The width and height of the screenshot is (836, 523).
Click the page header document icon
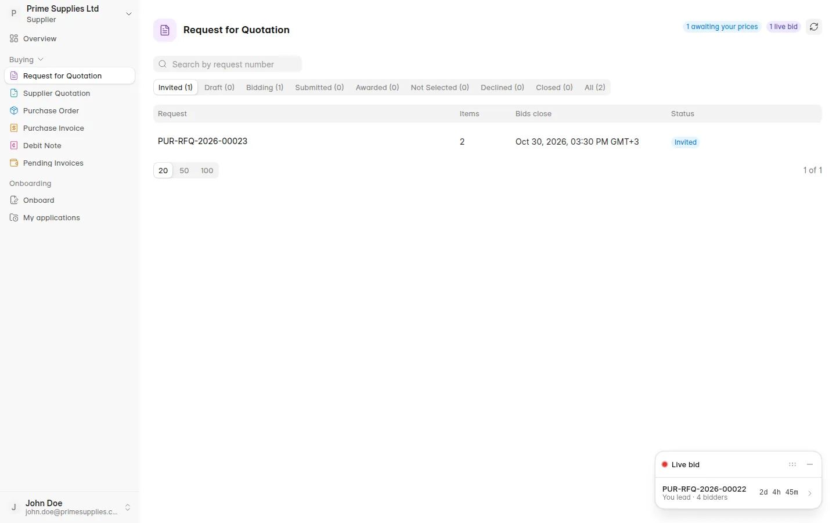coord(165,30)
